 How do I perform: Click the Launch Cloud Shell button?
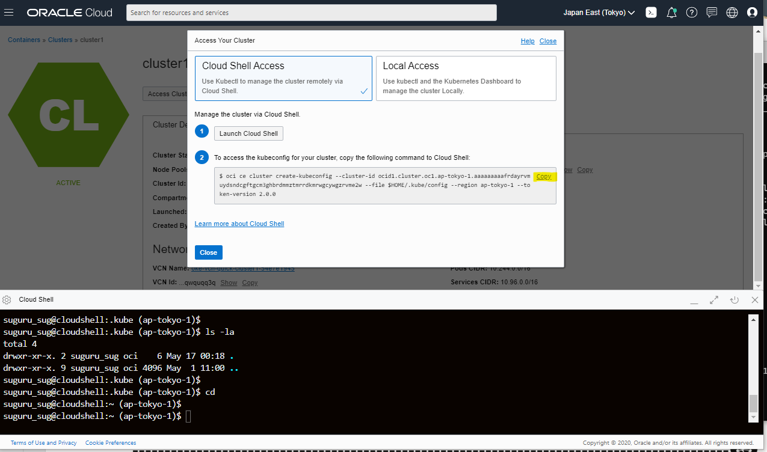tap(248, 133)
